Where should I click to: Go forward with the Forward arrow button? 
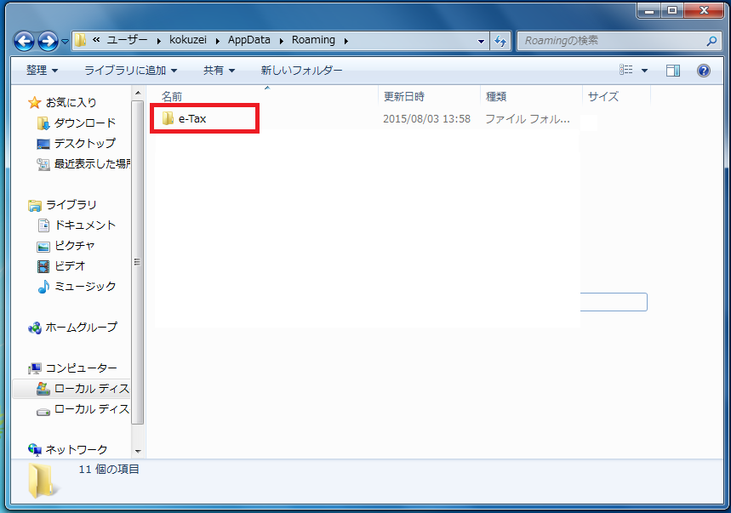[48, 41]
